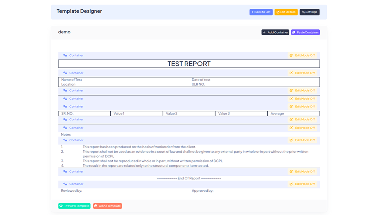Select the Value 2 table column cell

pyautogui.click(x=189, y=113)
